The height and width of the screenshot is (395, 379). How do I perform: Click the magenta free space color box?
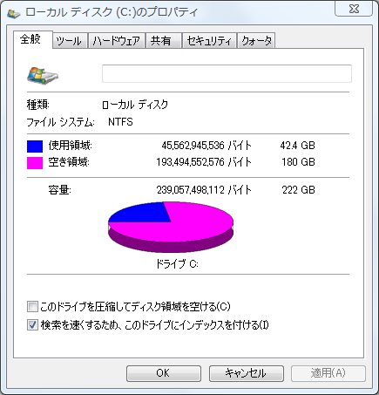(35, 163)
